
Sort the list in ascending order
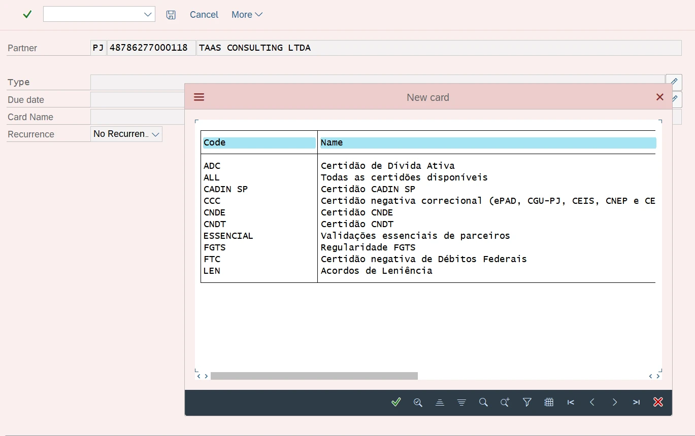(440, 402)
